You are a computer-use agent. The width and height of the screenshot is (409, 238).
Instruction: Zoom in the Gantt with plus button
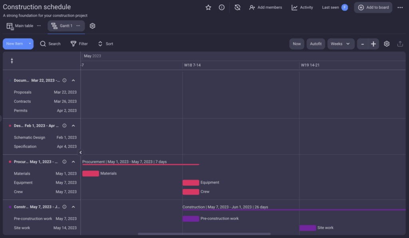373,44
